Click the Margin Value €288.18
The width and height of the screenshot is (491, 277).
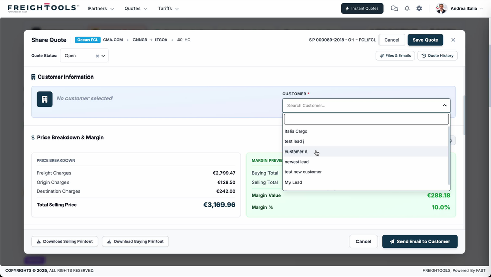tap(438, 195)
